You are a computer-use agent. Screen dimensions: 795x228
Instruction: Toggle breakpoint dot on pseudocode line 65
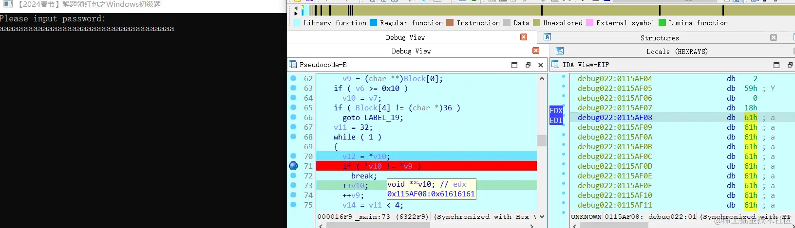coord(293,107)
